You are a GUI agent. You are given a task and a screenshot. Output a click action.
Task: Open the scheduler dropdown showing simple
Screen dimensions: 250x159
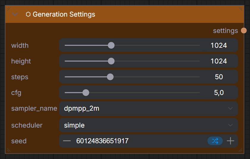pos(149,125)
